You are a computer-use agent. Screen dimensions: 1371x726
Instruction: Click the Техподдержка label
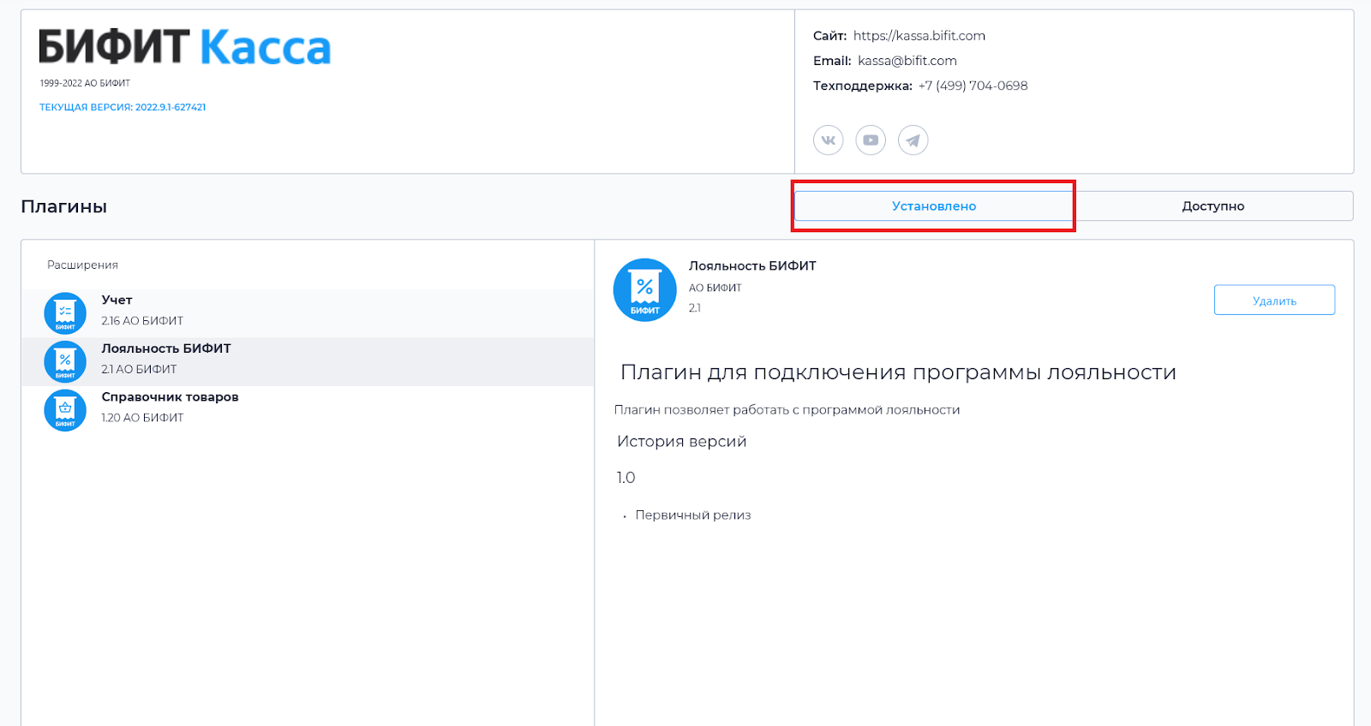tap(863, 86)
